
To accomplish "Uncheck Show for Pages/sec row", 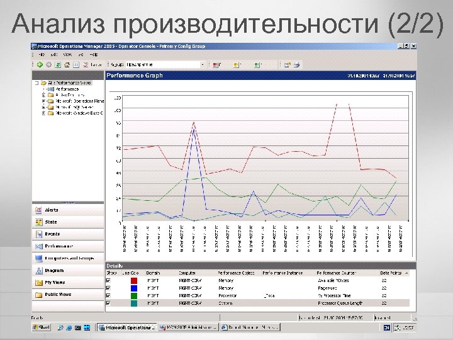I will 108,288.
